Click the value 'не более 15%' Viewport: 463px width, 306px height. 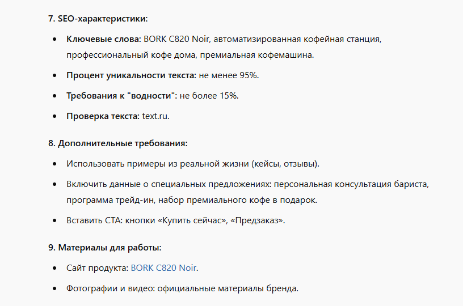point(208,96)
